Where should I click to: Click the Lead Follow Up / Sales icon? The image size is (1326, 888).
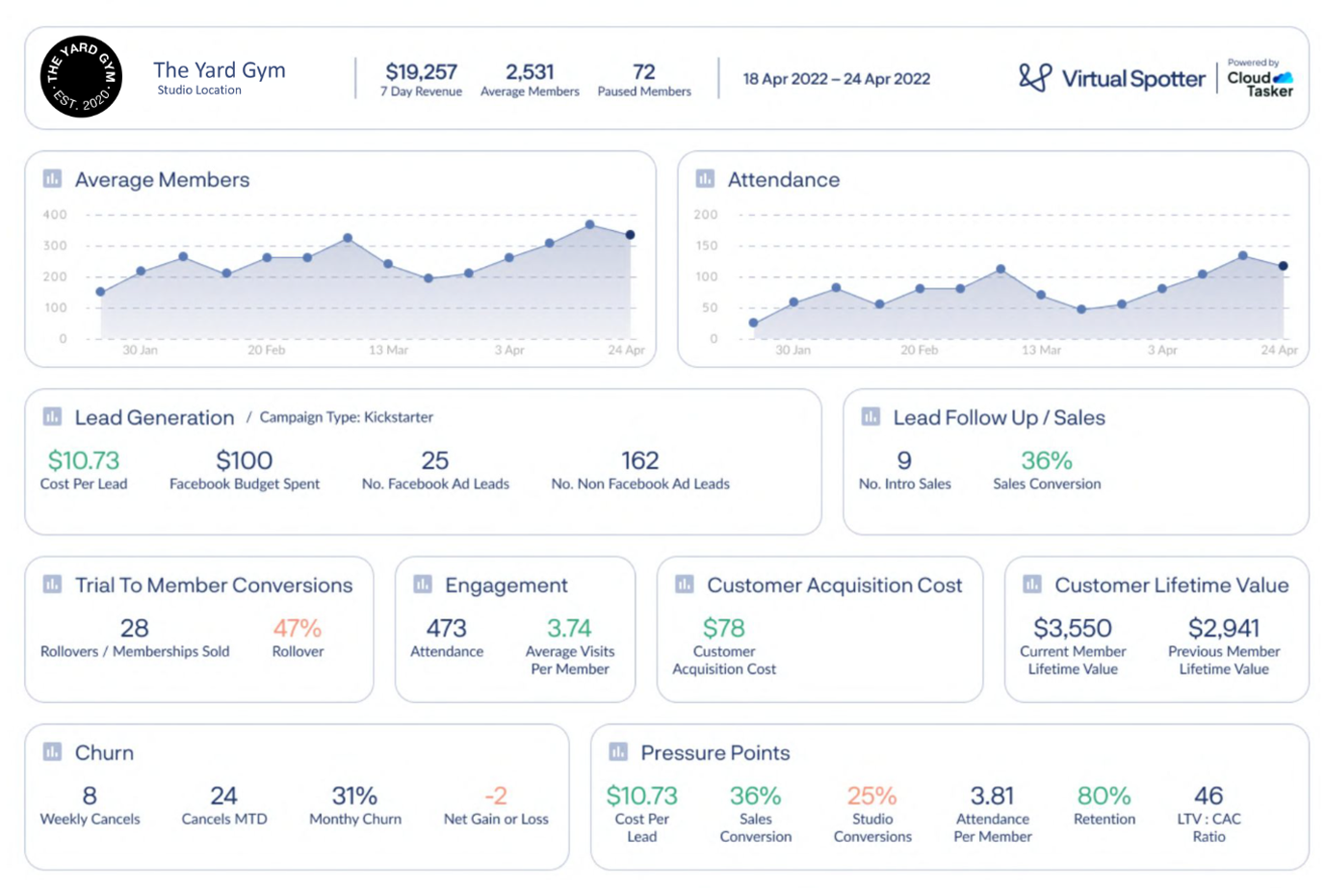[871, 417]
